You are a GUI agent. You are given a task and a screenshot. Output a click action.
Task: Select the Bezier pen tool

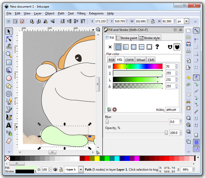(9, 110)
